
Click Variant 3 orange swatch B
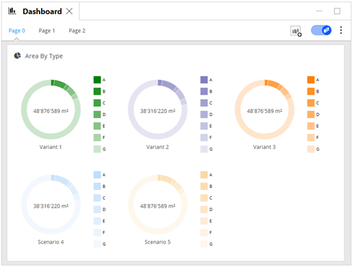(x=311, y=91)
